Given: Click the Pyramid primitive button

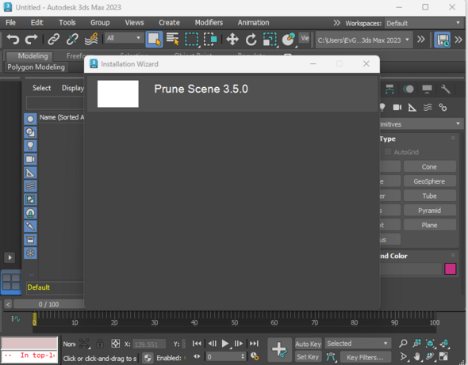Looking at the screenshot, I should (x=430, y=211).
